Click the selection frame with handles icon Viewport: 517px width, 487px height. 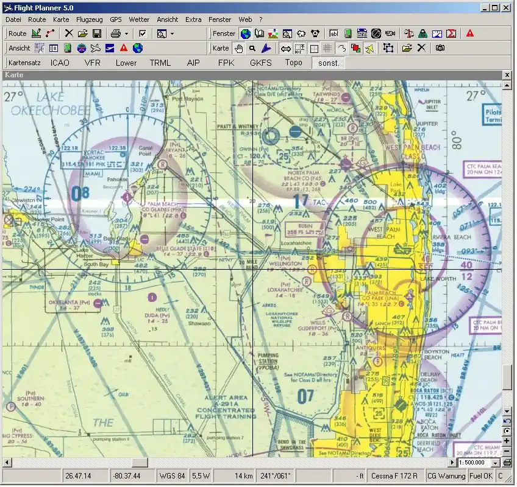tap(388, 48)
